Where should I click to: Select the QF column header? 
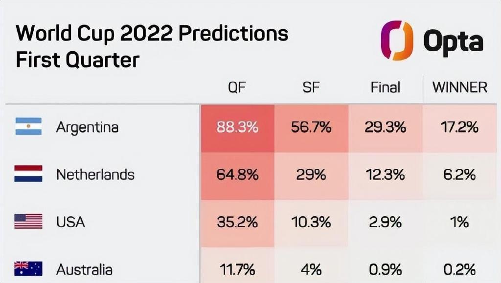237,87
